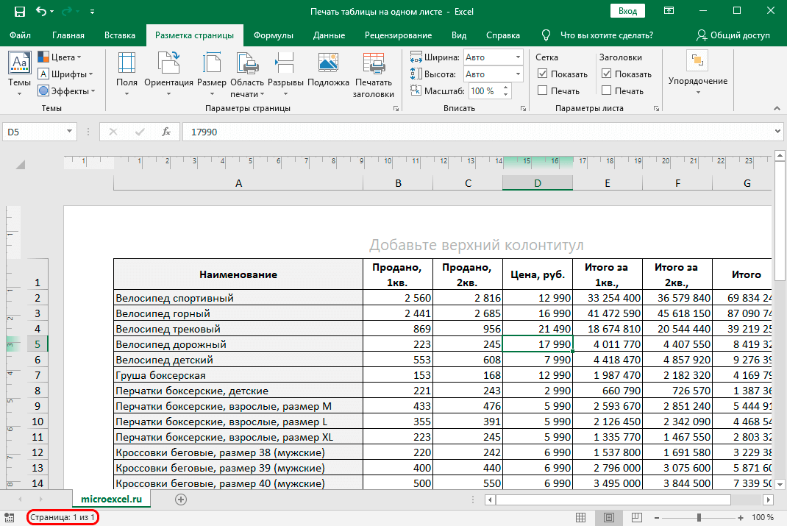787x526 pixels.
Task: Expand the Высота height dropdown
Action: click(x=516, y=74)
